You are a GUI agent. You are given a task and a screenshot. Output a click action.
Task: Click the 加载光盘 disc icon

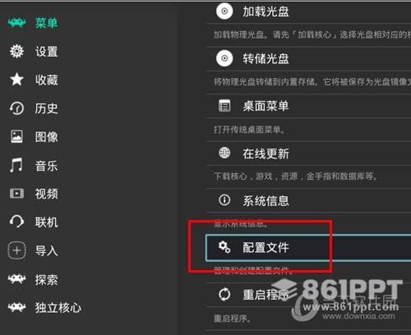point(224,11)
